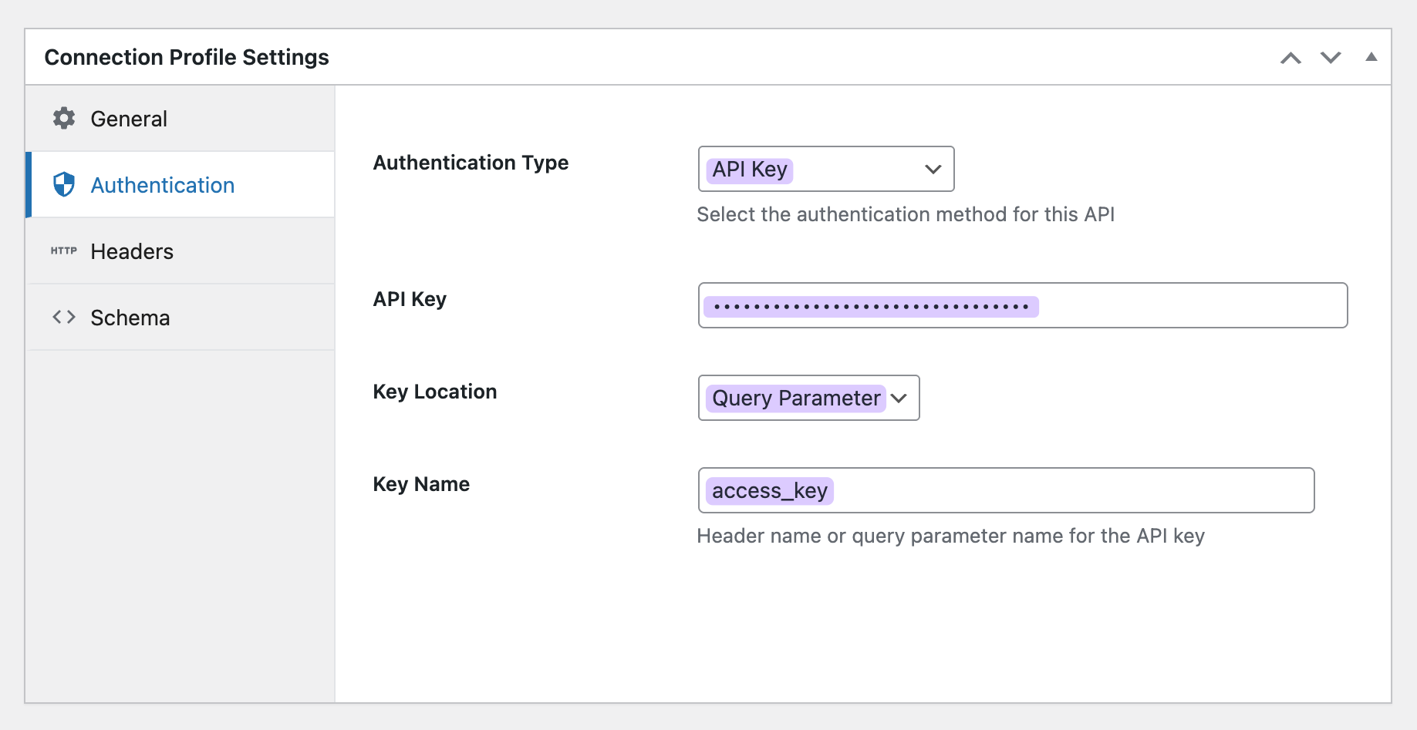Open the Headers tab

132,251
